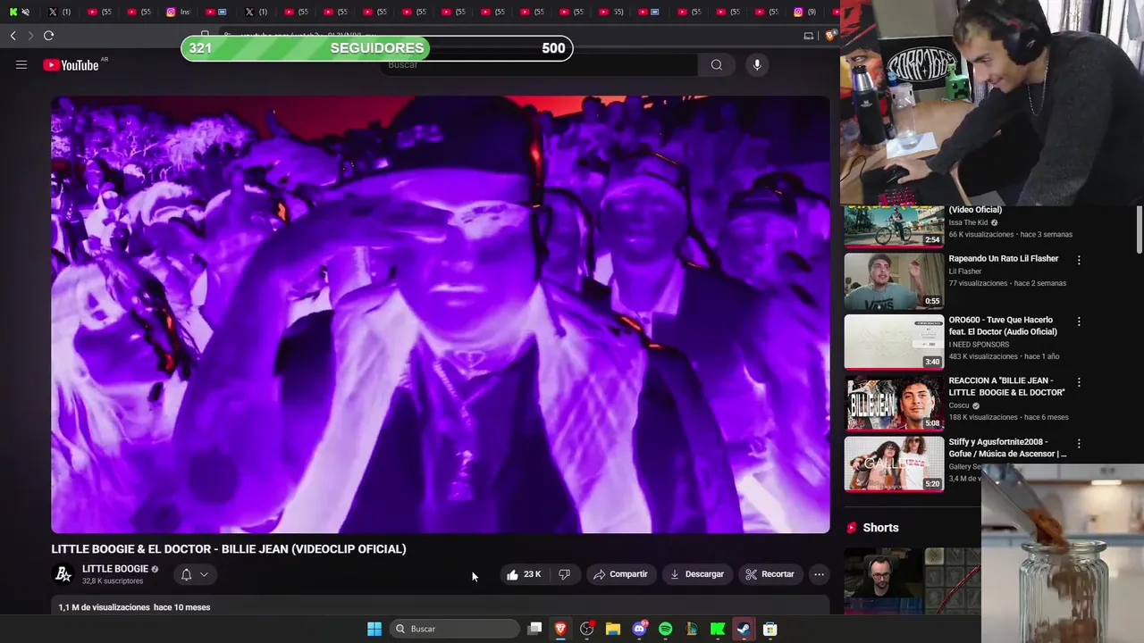Image resolution: width=1144 pixels, height=643 pixels.
Task: Open Microsoft Store from taskbar
Action: (770, 629)
